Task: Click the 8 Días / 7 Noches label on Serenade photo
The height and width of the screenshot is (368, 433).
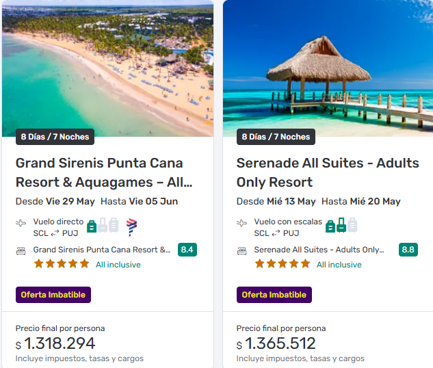Action: (276, 137)
